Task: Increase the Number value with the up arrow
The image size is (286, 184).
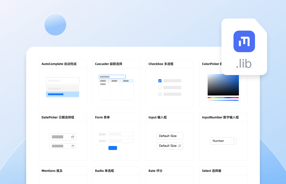Action: pyautogui.click(x=234, y=139)
